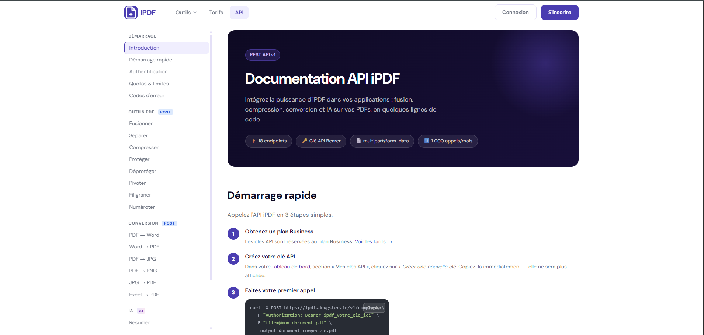The image size is (704, 335).
Task: Open Démarrage rapide sidebar link
Action: pyautogui.click(x=150, y=60)
